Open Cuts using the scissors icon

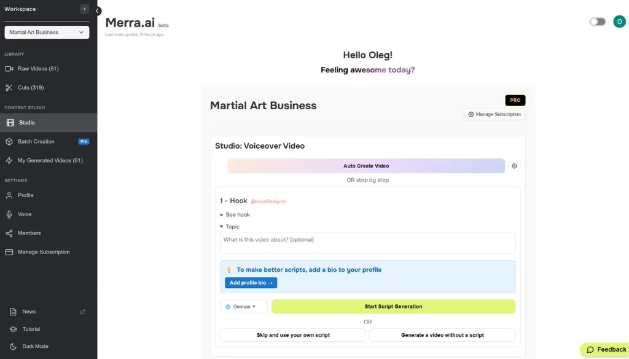tap(10, 87)
